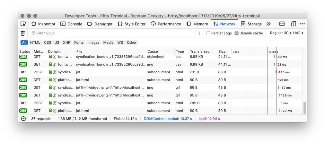The image size is (325, 146).
Task: Filter requests by XHR
Action: 66,42
